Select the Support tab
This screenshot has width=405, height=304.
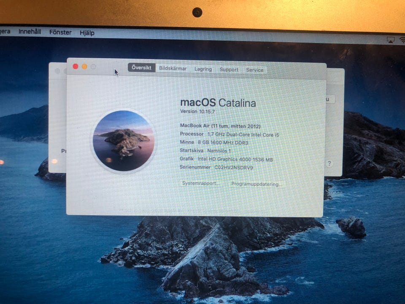[x=229, y=70]
